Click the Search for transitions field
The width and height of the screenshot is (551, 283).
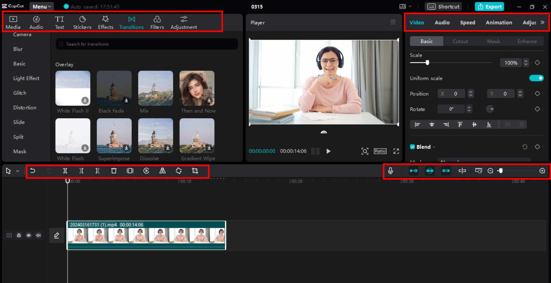147,44
